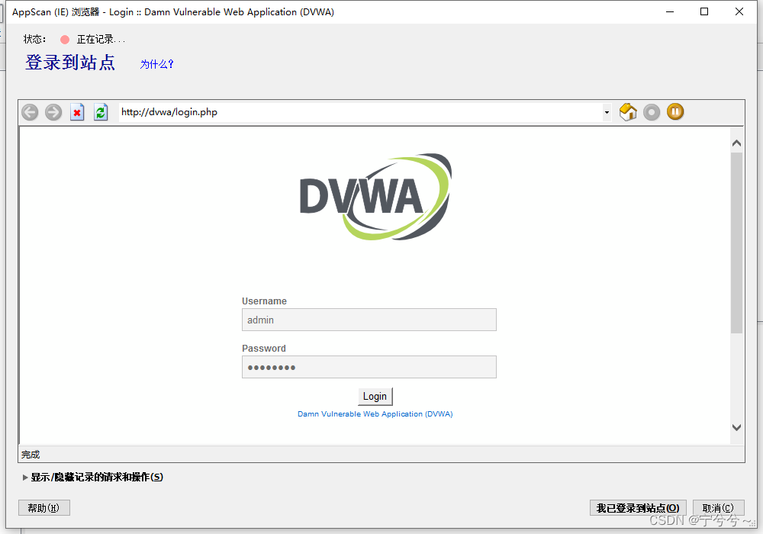Close the AppScan browser window

point(739,11)
